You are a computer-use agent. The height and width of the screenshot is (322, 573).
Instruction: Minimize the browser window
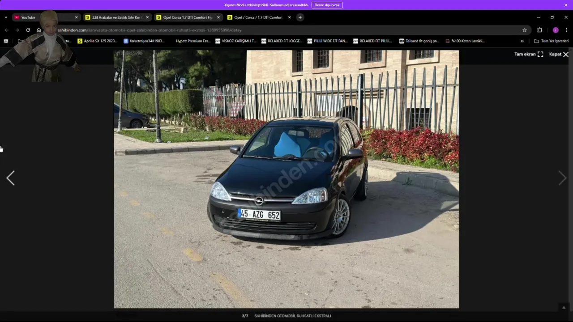coord(538,17)
